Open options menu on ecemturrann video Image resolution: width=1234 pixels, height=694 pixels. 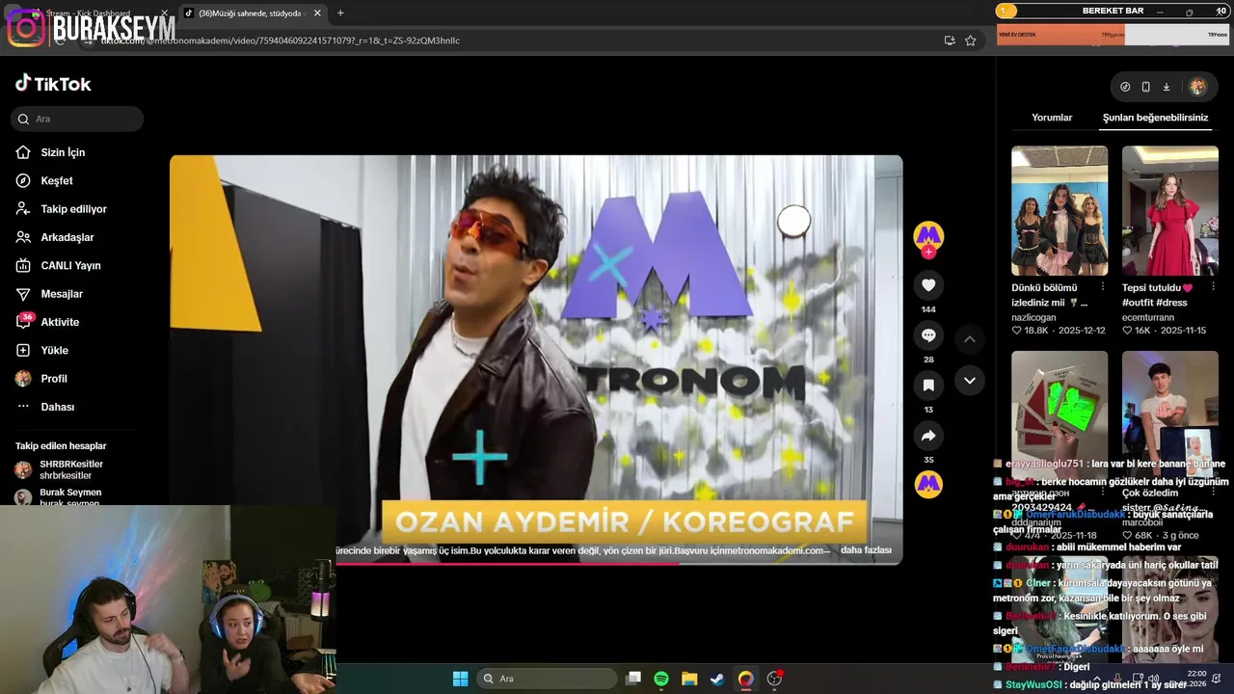(1213, 287)
